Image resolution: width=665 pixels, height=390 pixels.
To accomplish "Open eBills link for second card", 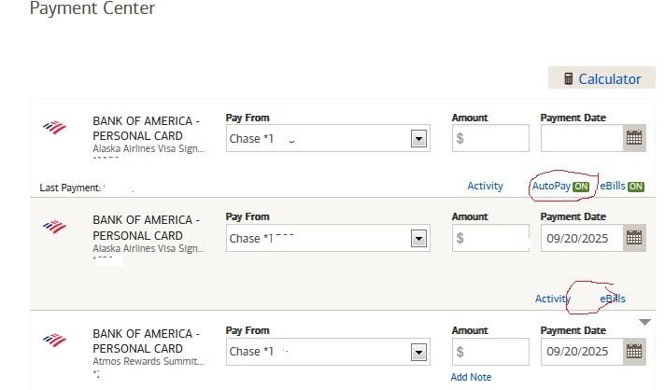I will coord(613,299).
